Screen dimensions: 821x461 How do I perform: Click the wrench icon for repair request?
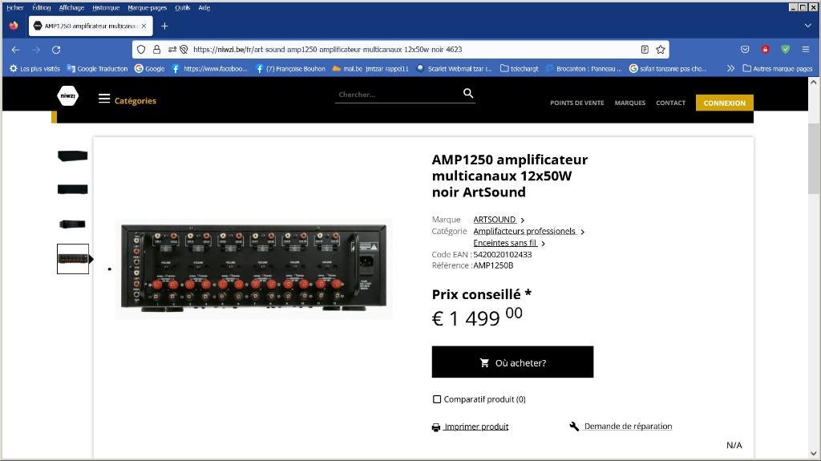coord(574,426)
